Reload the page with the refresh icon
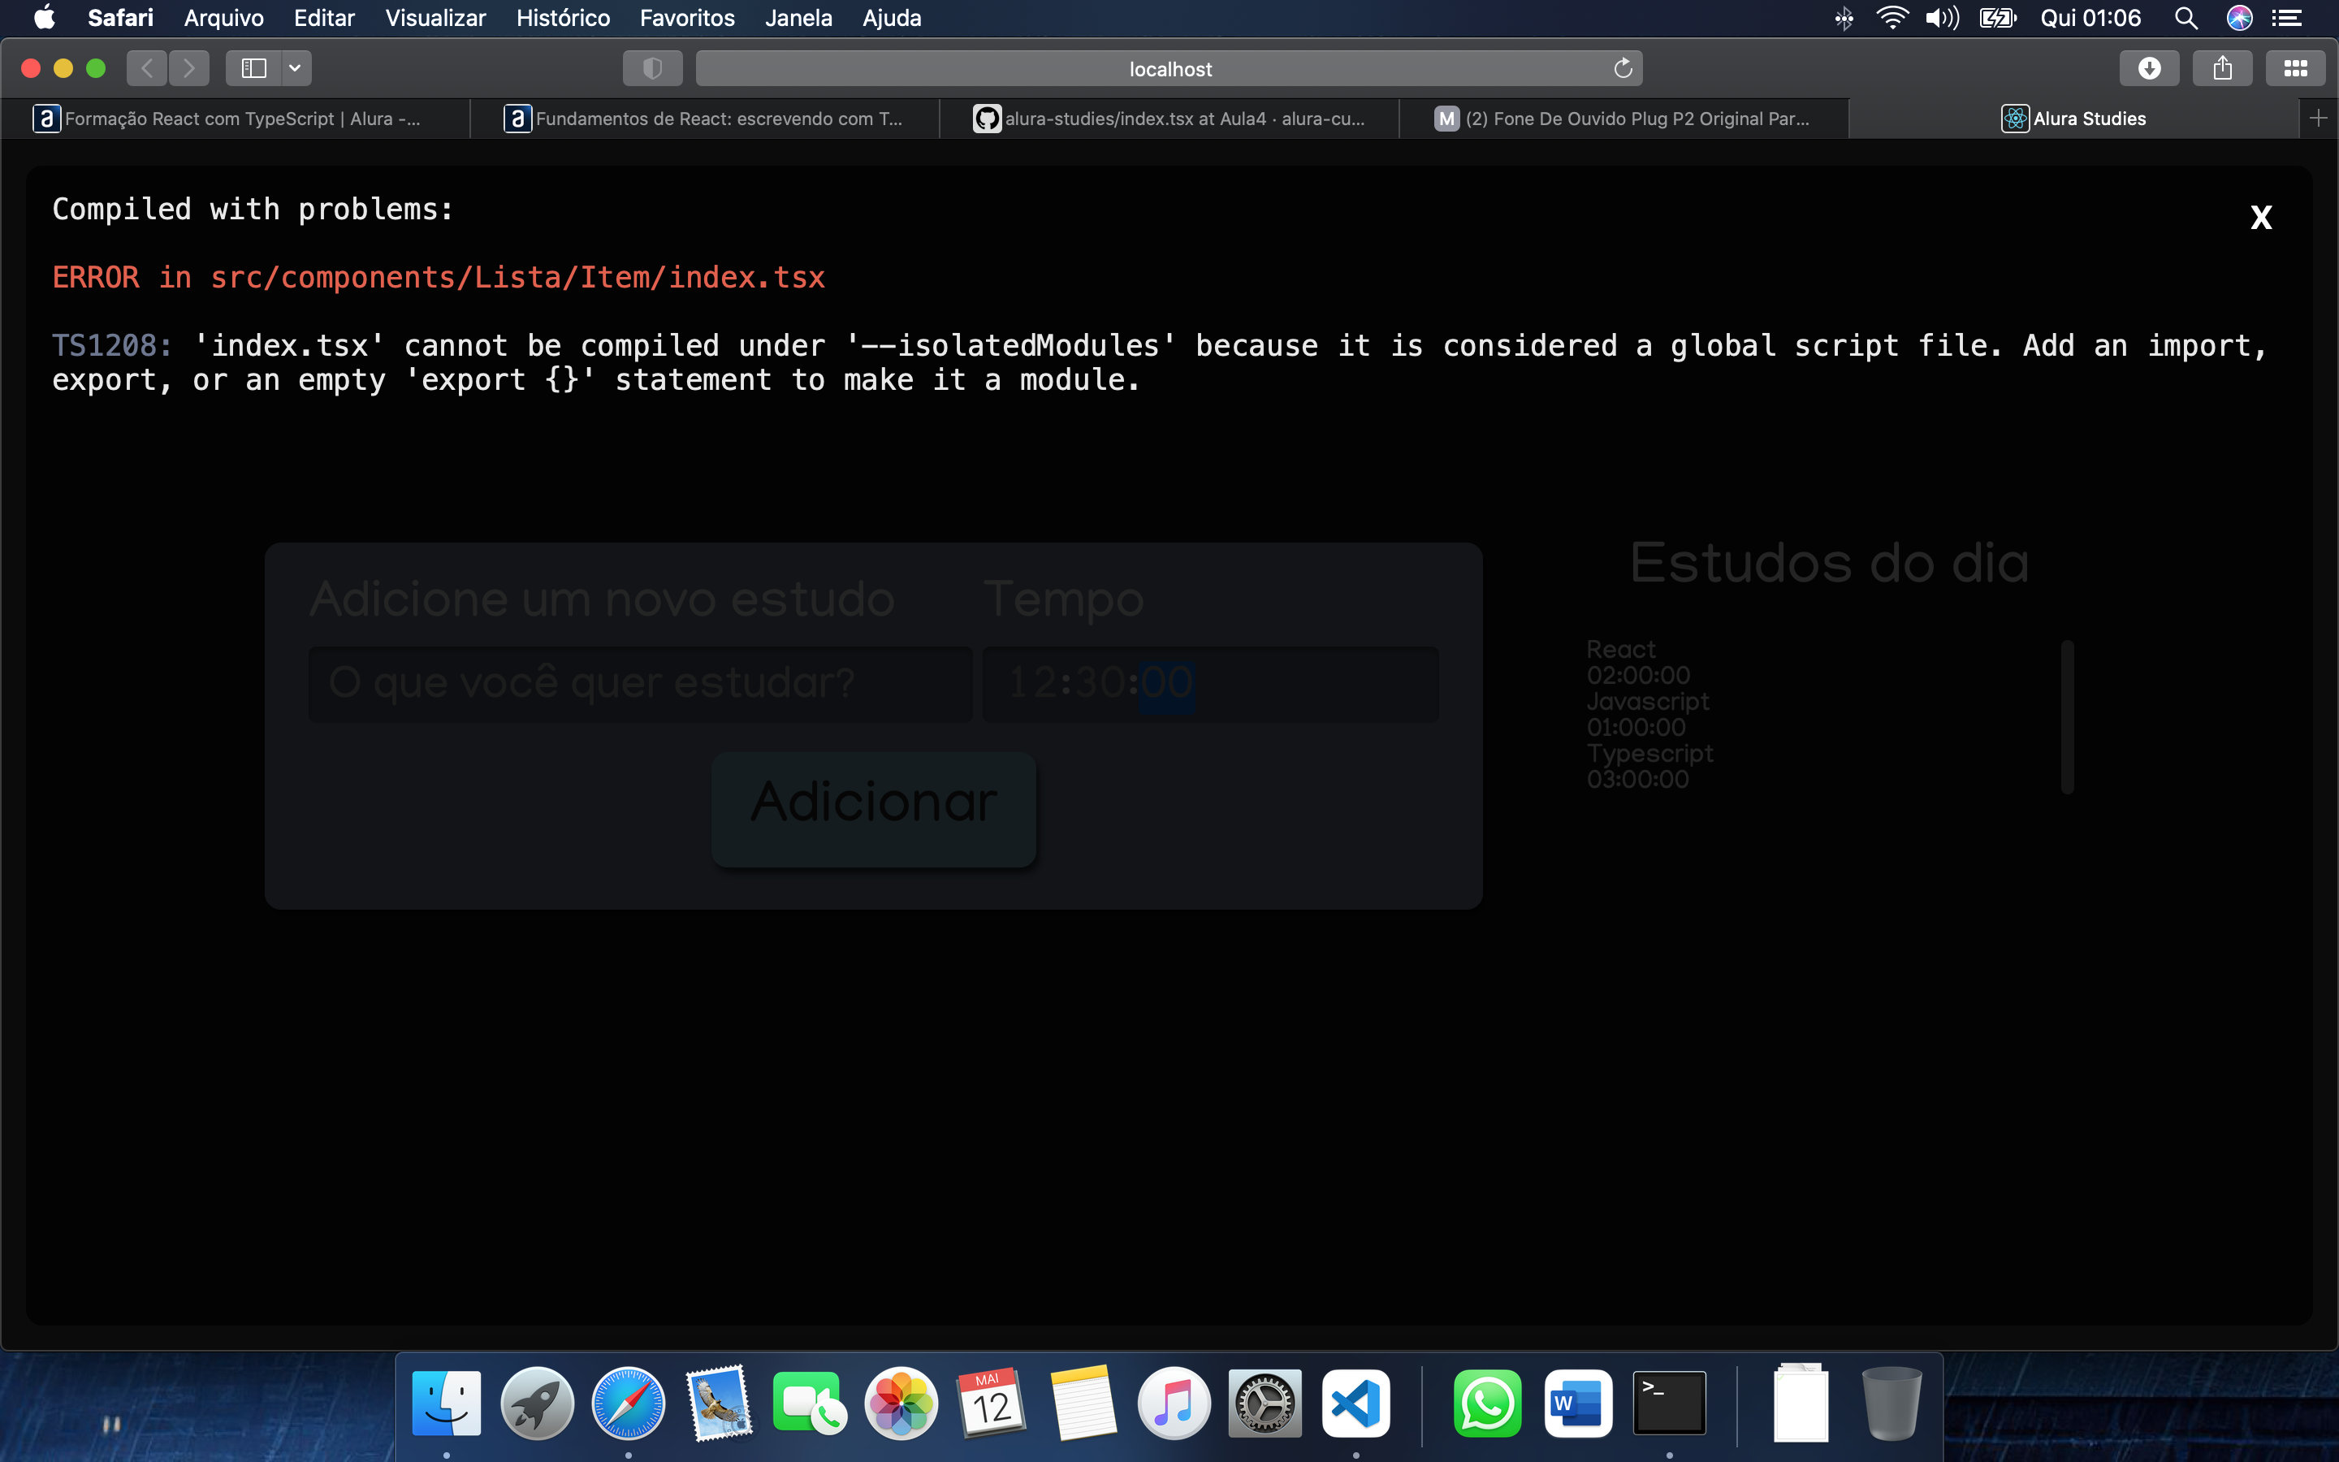Screen dimensions: 2339x1462 (x=1623, y=67)
